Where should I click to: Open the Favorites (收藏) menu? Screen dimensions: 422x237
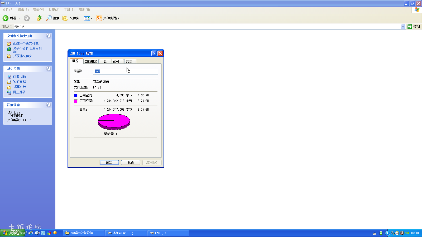point(54,10)
